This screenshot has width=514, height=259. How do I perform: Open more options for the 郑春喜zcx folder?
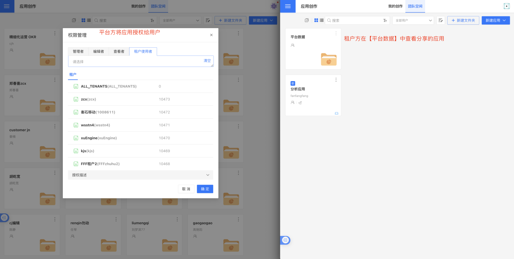point(55,80)
